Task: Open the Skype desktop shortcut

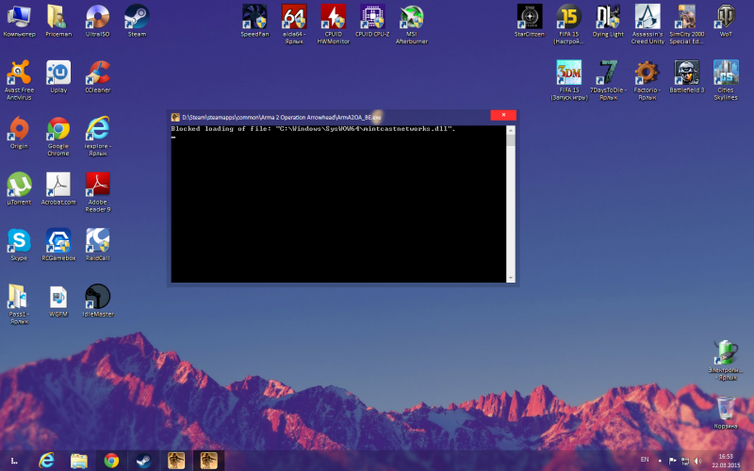Action: point(19,240)
